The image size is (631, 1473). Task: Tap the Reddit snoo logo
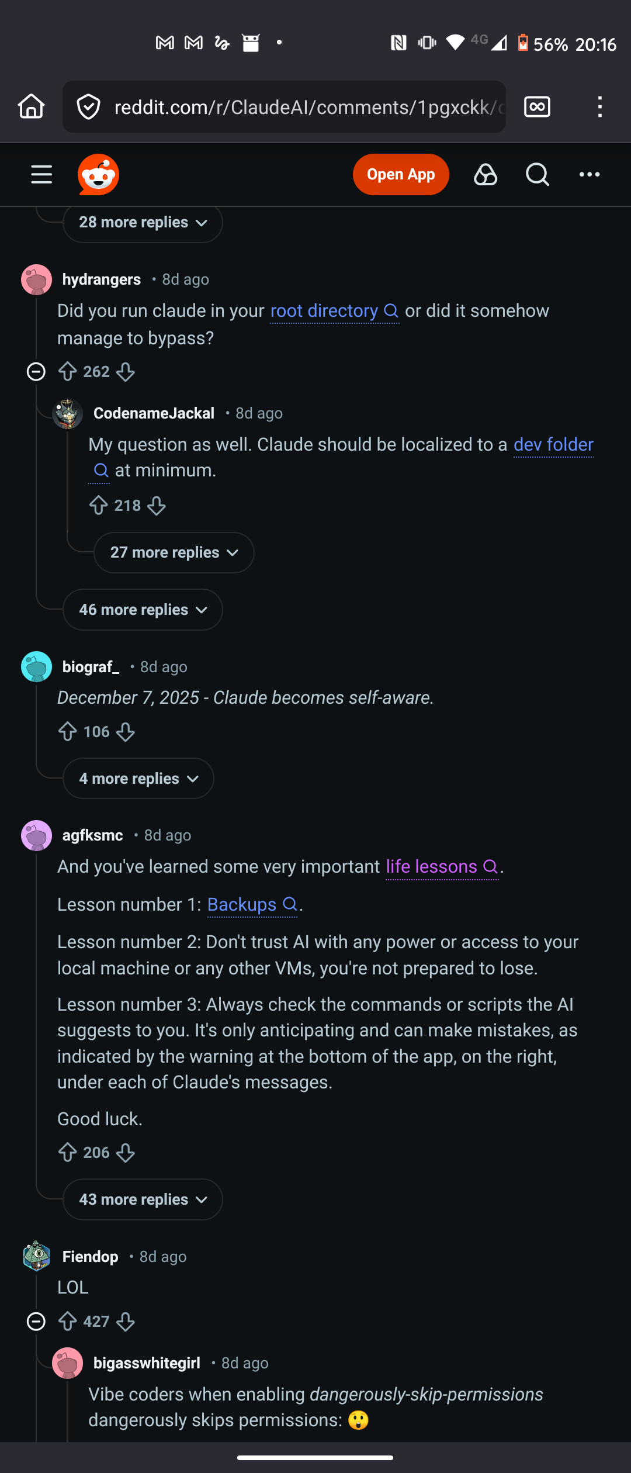pyautogui.click(x=98, y=174)
